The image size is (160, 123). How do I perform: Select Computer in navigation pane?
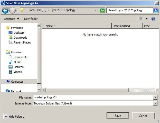pyautogui.click(x=17, y=82)
